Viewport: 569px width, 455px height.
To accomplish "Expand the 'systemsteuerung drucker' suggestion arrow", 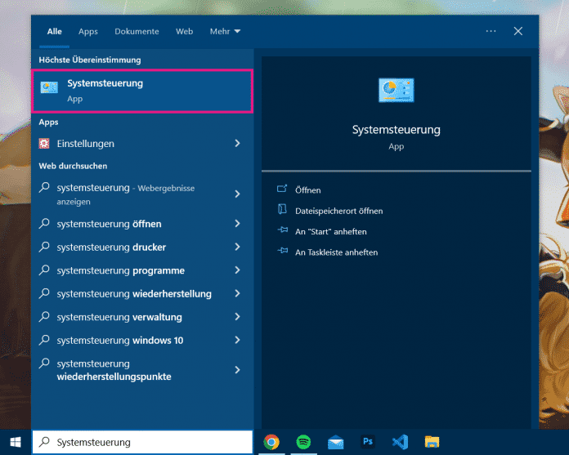I will (237, 247).
